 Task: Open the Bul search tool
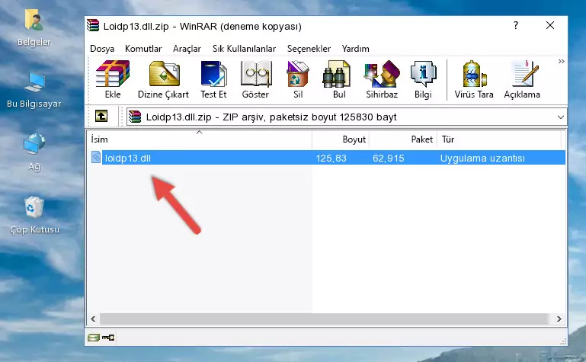pos(339,79)
